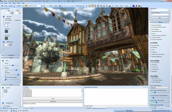Switch to the Chat tab
Viewport: 172px width, 112px height.
click(x=31, y=108)
